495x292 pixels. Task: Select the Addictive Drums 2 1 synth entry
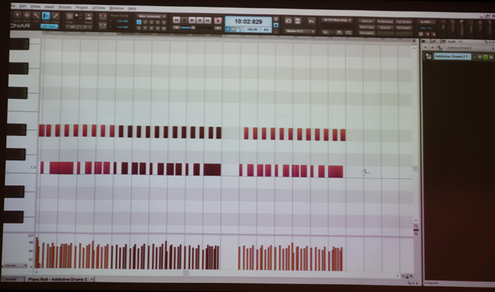[x=452, y=57]
